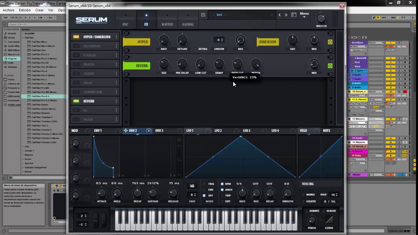Toggle the Reverb effect enable LED
Viewport: 418px width, 235px height.
click(76, 101)
